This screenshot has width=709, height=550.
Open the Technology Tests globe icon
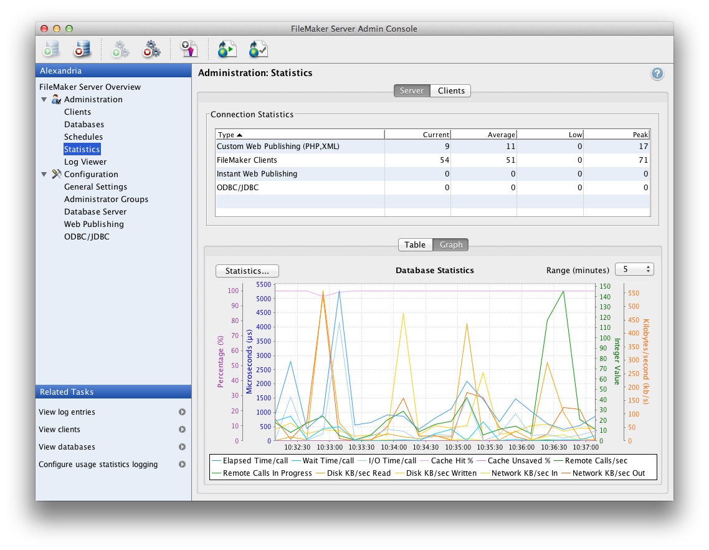coord(258,49)
